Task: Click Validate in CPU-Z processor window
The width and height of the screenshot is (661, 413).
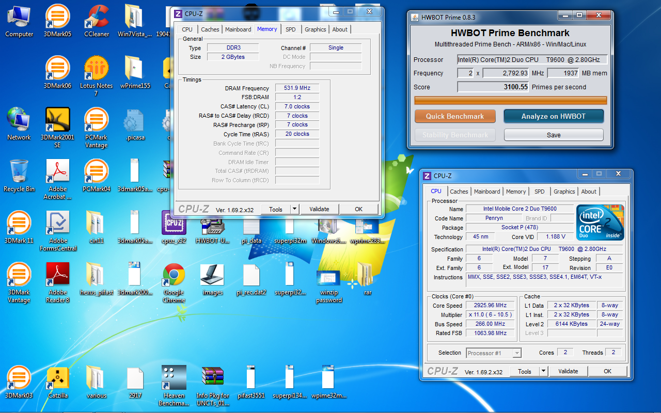Action: (x=568, y=371)
